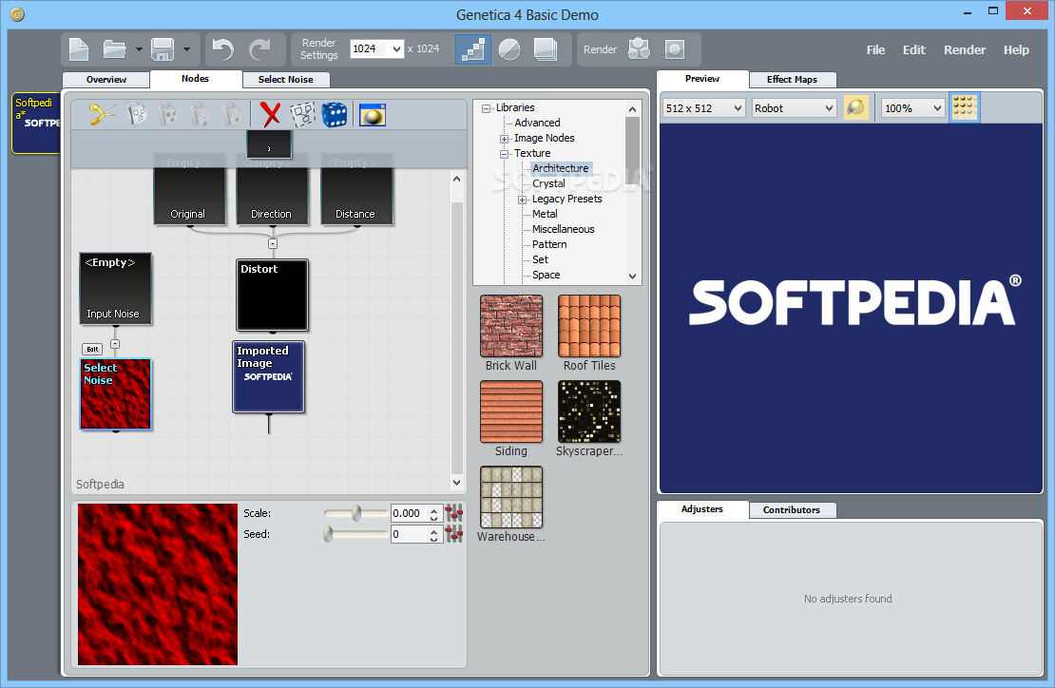
Task: Adjust the Seed slider handle
Action: pos(328,535)
